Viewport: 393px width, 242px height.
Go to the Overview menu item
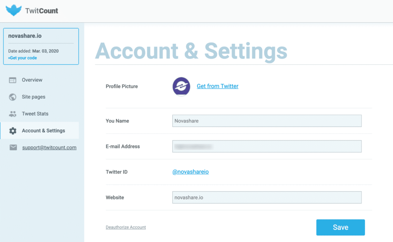(32, 80)
